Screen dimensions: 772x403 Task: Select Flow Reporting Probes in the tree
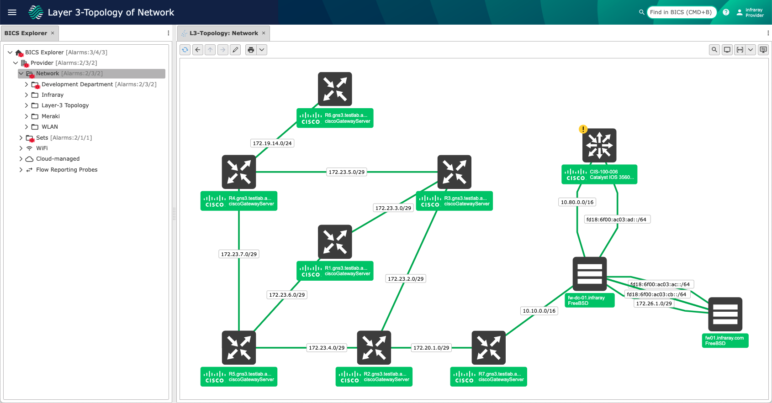click(67, 170)
